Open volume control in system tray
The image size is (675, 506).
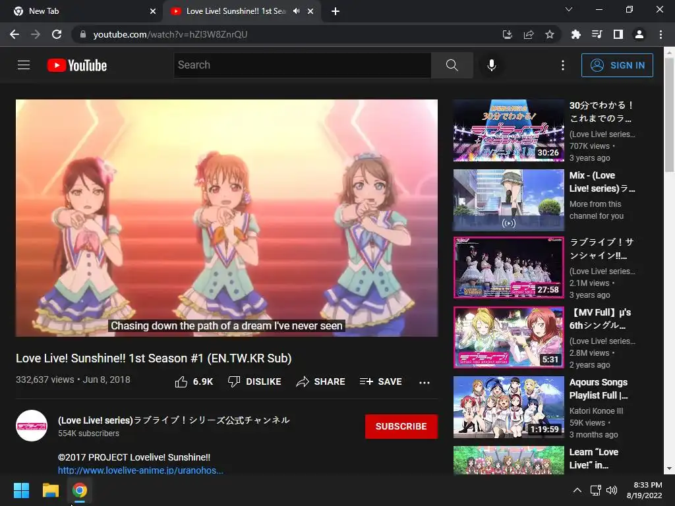[x=611, y=490]
